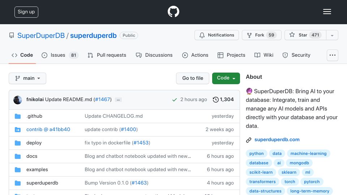Click the data topic tag
This screenshot has height=195, width=347.
[277, 153]
